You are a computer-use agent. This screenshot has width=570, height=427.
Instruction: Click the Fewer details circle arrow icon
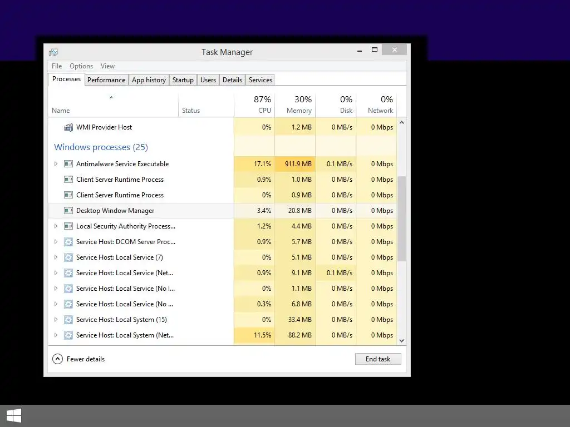pyautogui.click(x=57, y=359)
